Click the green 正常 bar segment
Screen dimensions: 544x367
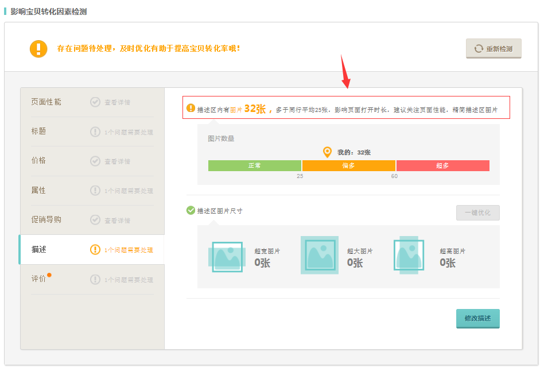pyautogui.click(x=254, y=166)
